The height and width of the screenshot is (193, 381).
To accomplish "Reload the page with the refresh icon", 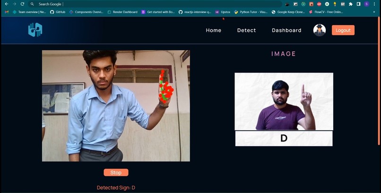I will tap(22, 4).
